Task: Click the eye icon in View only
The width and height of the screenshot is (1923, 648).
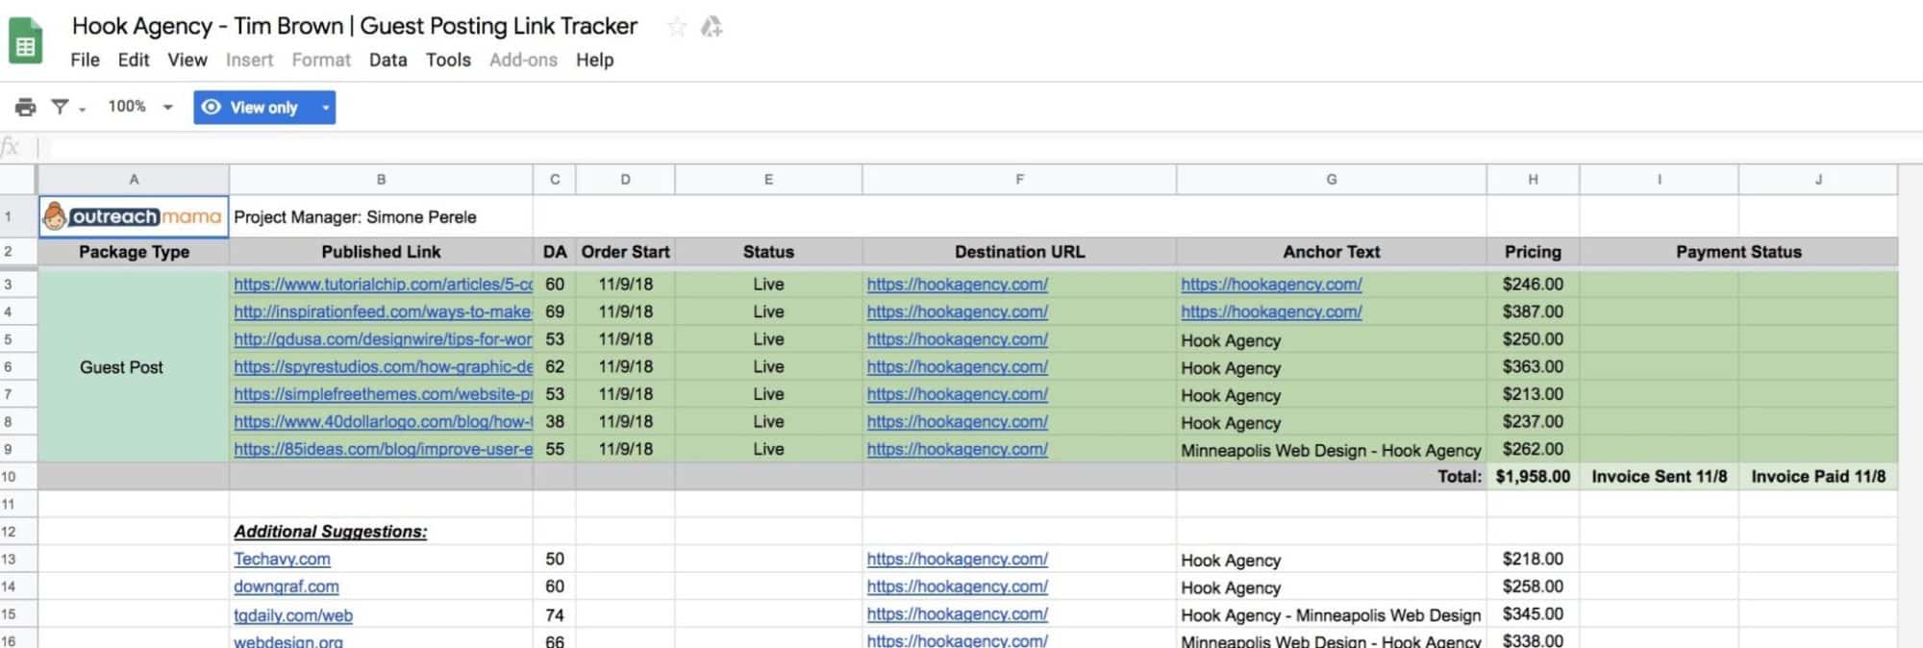Action: coord(212,107)
